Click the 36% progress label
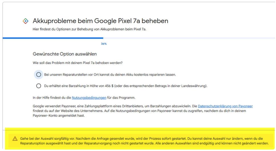The height and width of the screenshot is (151, 276). click(x=104, y=44)
